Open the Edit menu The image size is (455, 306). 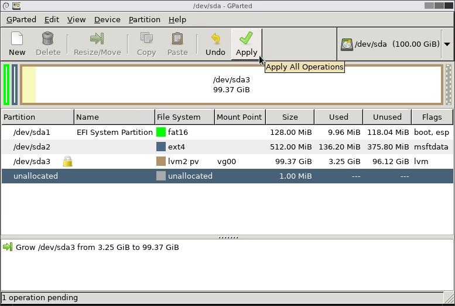(x=52, y=20)
